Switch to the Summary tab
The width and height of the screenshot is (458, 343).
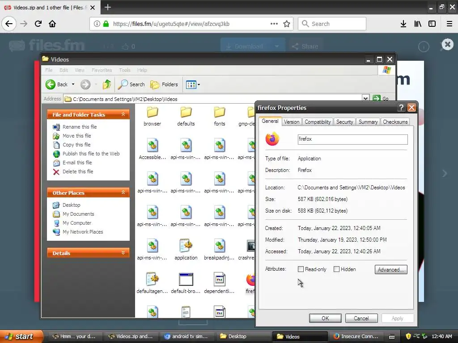(x=368, y=122)
